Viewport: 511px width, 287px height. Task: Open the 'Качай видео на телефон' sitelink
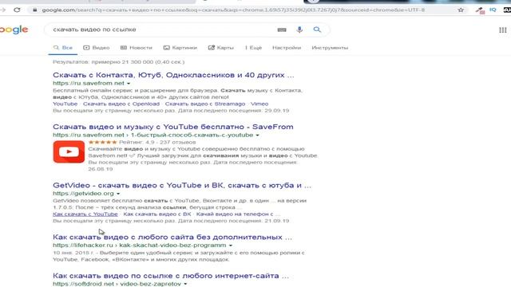238,214
